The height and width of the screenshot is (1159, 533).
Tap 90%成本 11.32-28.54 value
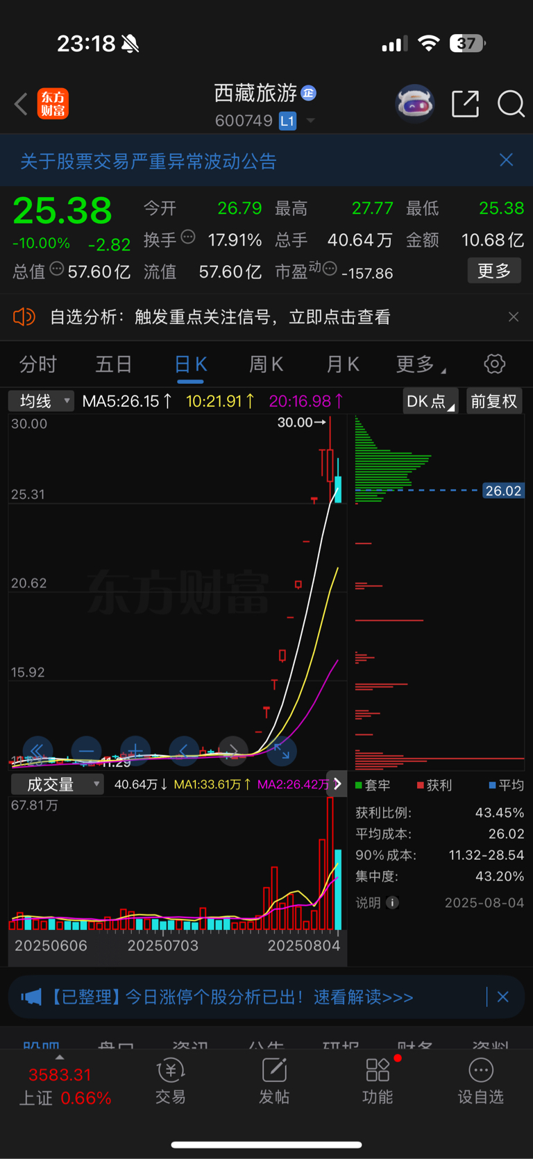click(487, 855)
